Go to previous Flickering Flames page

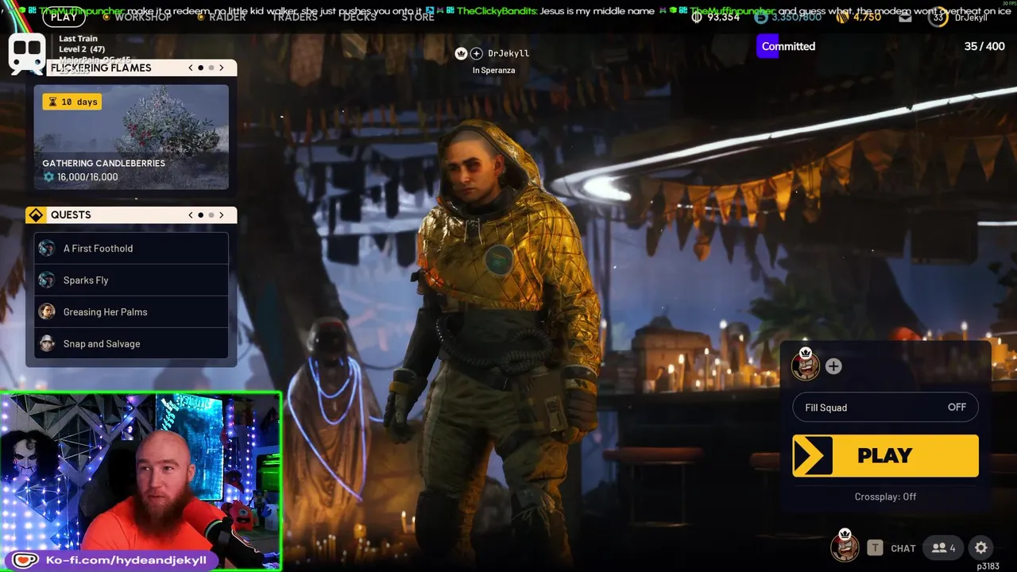[x=191, y=68]
